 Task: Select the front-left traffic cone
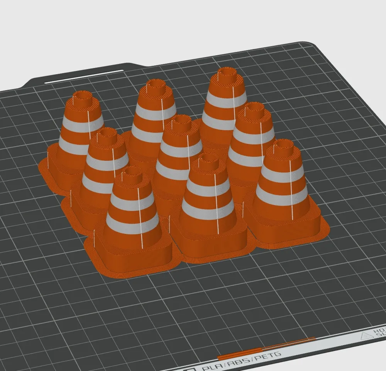click(132, 217)
